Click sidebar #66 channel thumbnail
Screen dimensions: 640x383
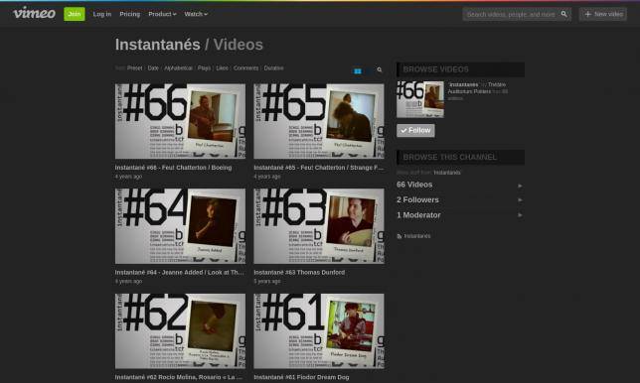click(420, 99)
